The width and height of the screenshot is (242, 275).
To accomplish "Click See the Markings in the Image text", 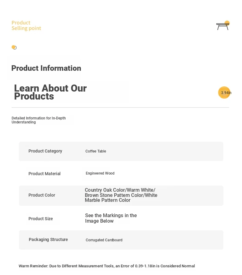I will pyautogui.click(x=111, y=218).
